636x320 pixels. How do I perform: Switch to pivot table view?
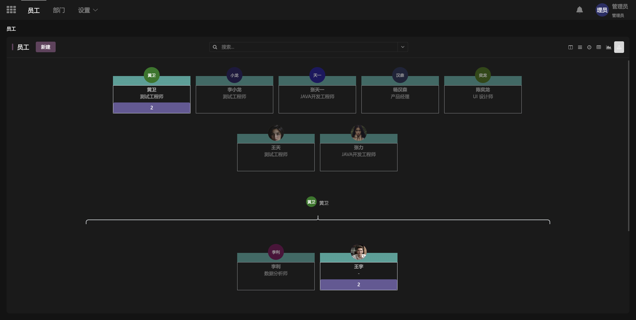pyautogui.click(x=599, y=47)
